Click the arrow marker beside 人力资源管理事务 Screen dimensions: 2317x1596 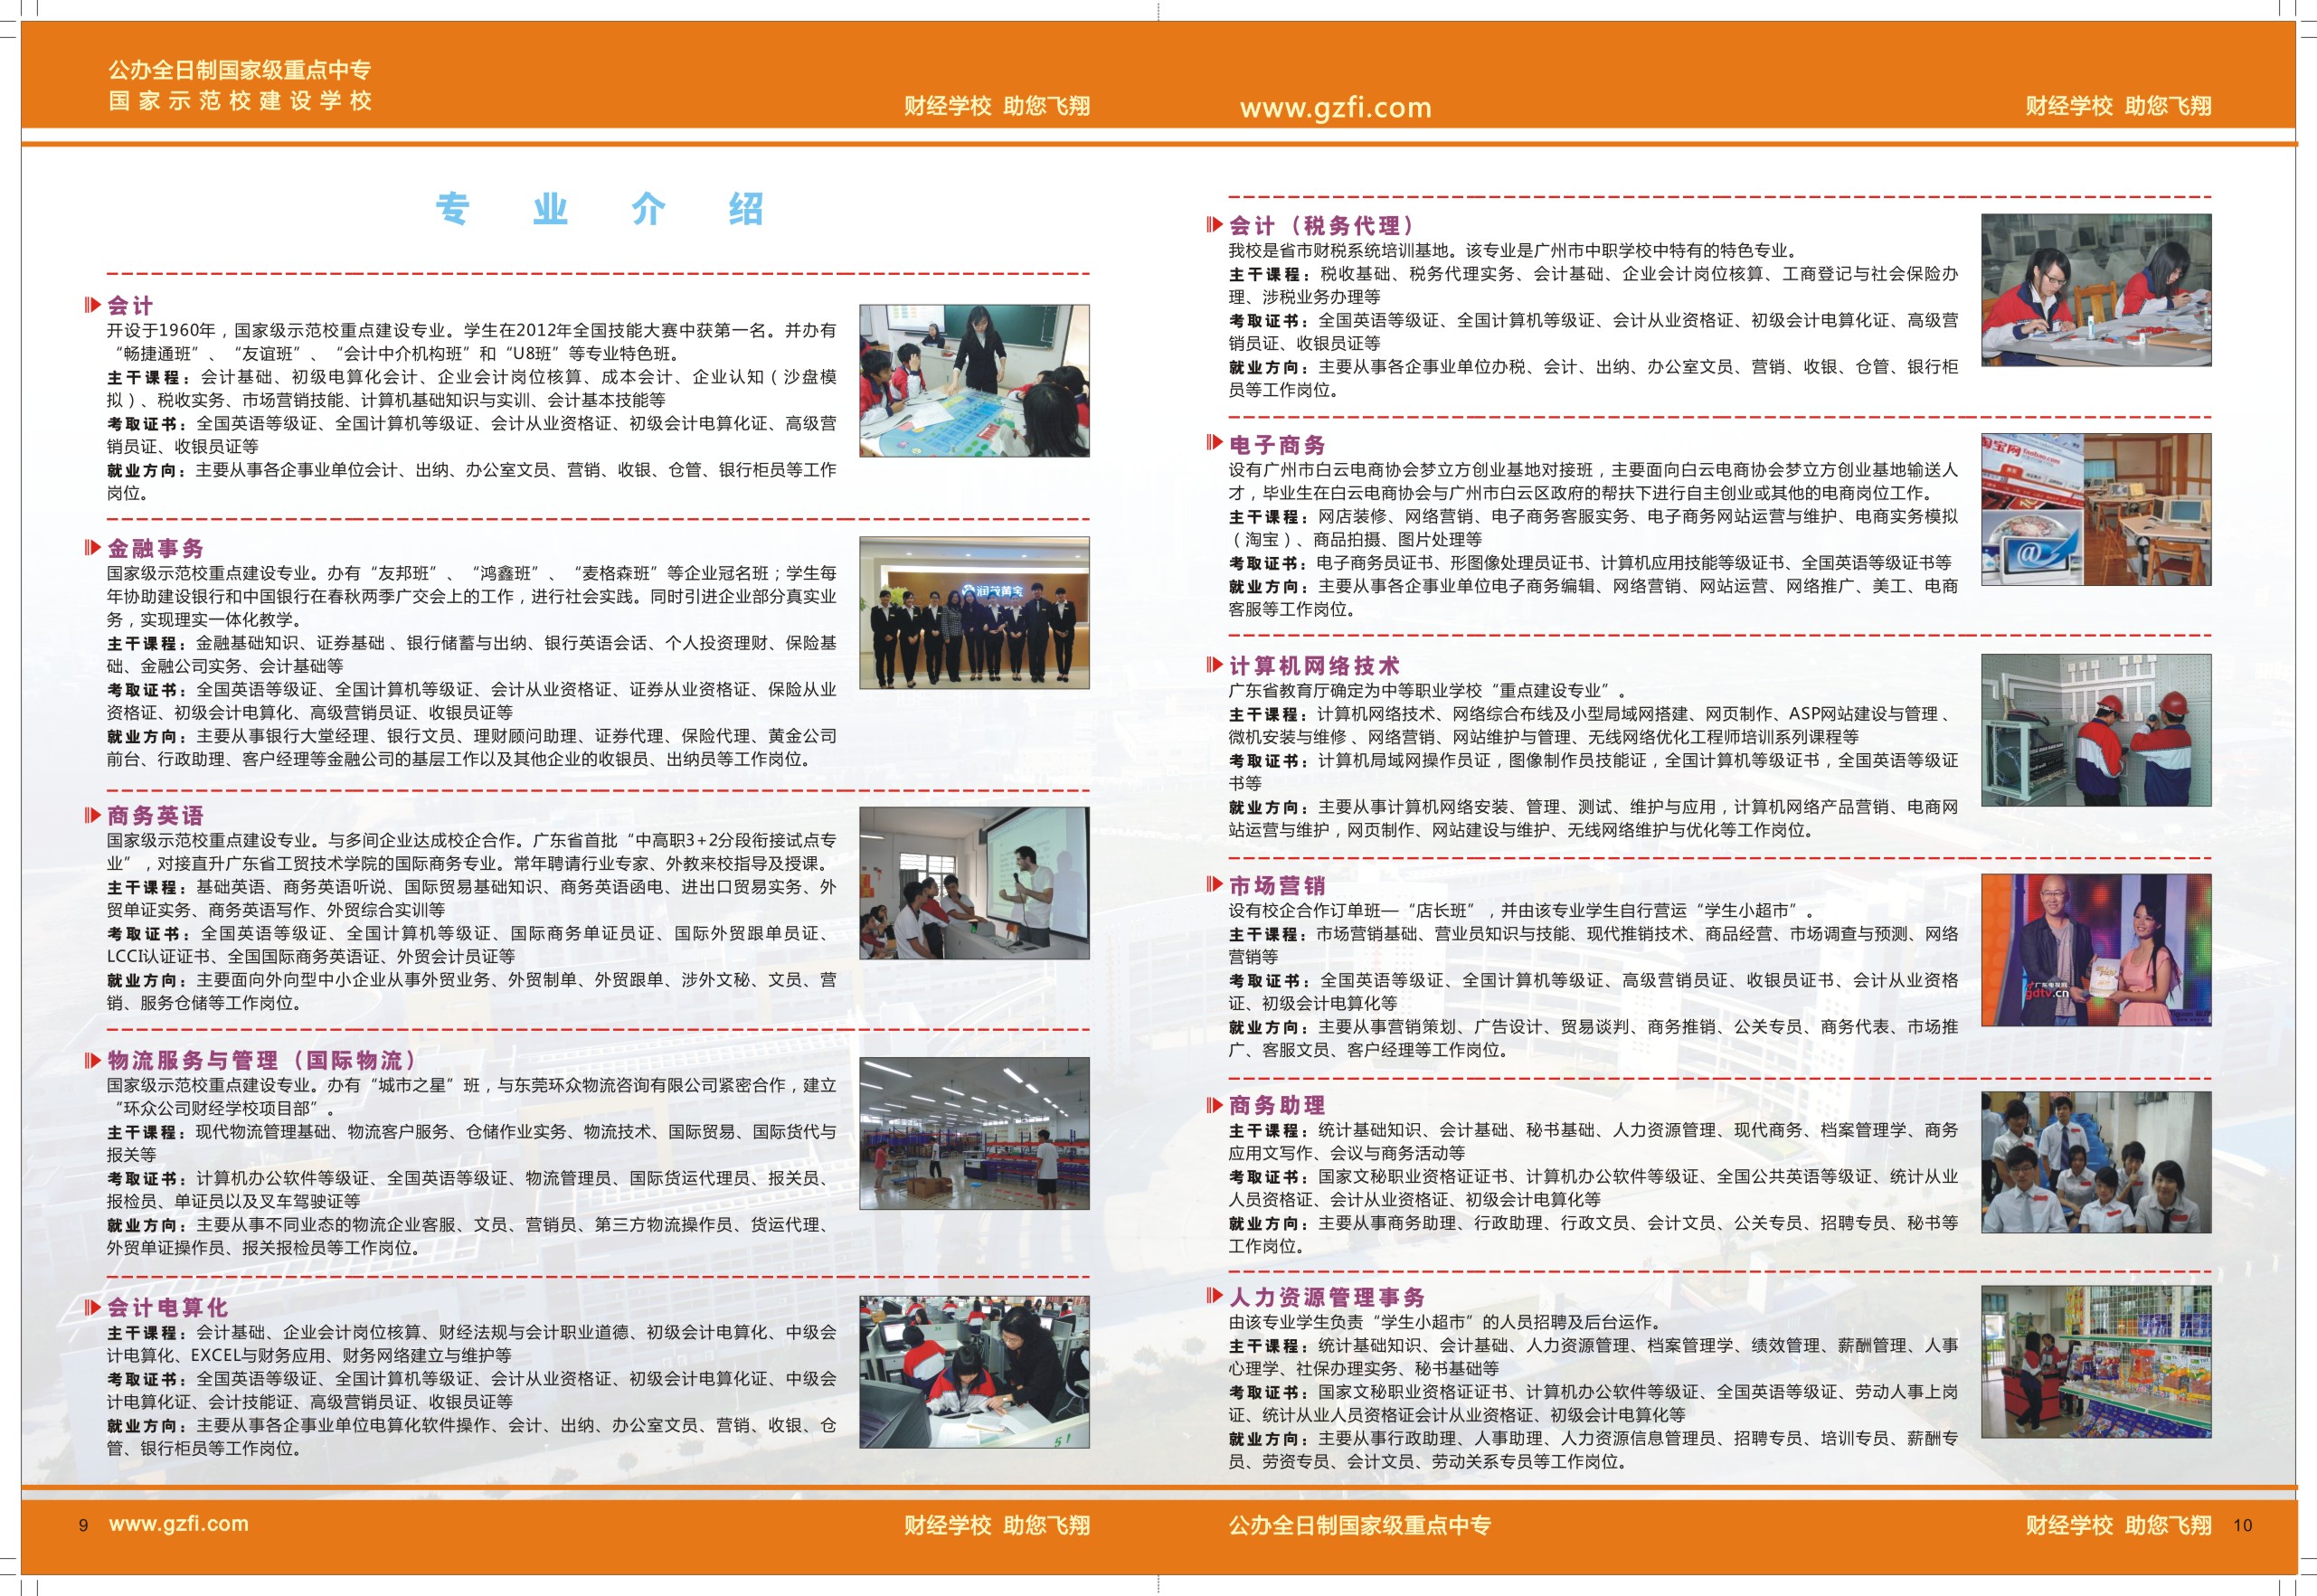pyautogui.click(x=1215, y=1295)
